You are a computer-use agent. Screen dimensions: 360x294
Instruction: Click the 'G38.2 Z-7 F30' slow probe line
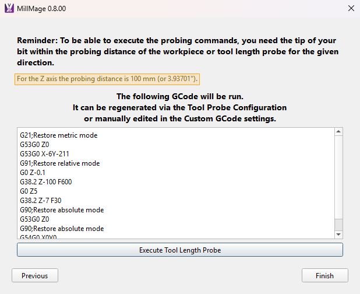click(41, 201)
